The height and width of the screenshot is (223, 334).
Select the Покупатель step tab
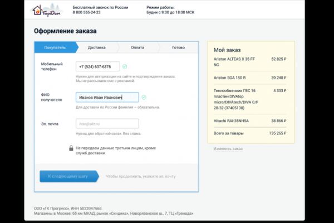click(55, 47)
